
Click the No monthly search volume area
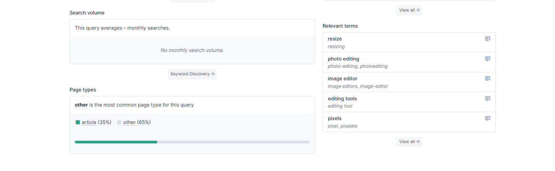pyautogui.click(x=192, y=50)
